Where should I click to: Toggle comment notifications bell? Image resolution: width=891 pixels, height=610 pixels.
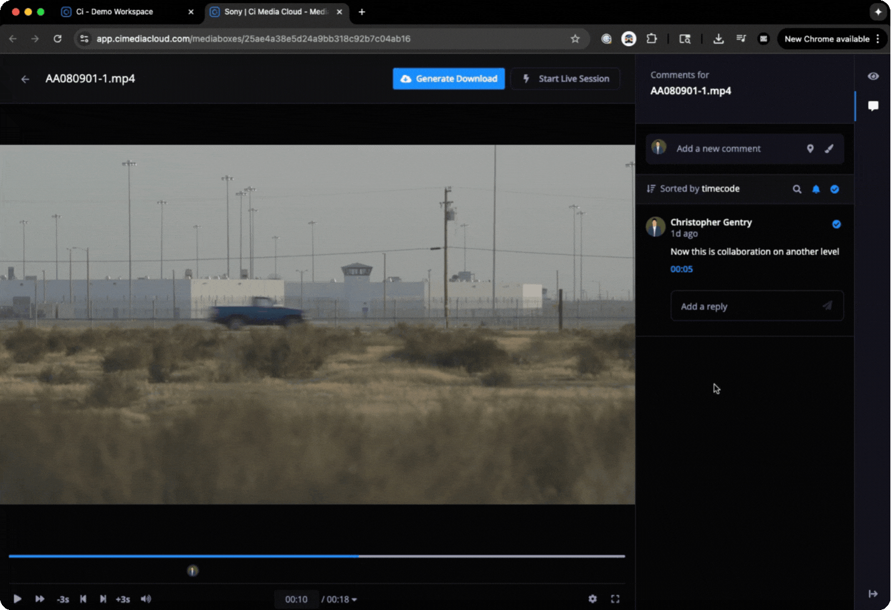pos(816,189)
